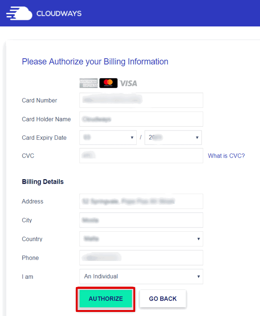Click the Cloudways cloud logo icon
Screen dimensions: 260x316
click(19, 13)
